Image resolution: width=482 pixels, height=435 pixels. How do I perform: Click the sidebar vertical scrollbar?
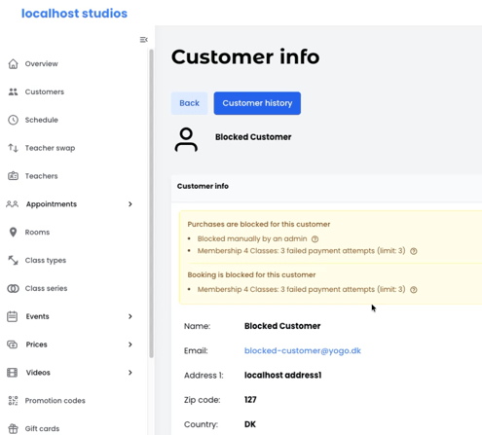(x=151, y=203)
